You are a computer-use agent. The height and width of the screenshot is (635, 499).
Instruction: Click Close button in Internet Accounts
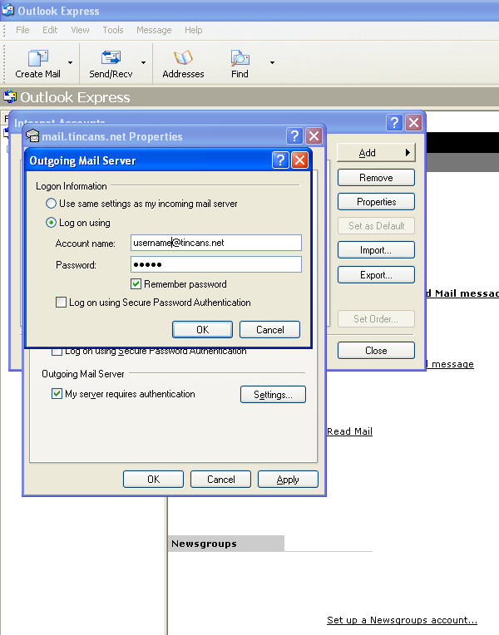tap(376, 350)
